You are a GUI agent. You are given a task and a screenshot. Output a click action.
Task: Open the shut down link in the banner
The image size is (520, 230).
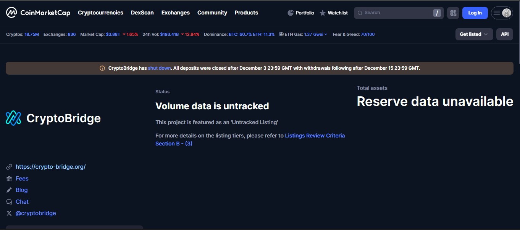click(x=159, y=68)
